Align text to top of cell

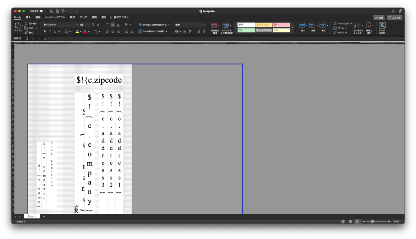[x=107, y=25]
